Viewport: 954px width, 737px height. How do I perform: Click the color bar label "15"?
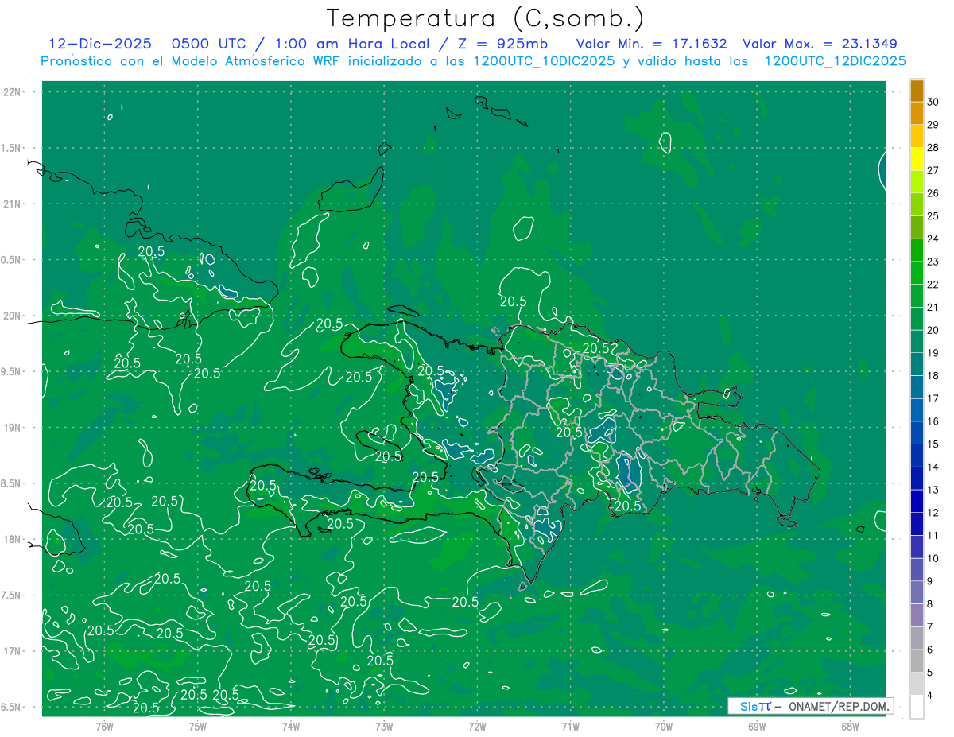pos(933,444)
